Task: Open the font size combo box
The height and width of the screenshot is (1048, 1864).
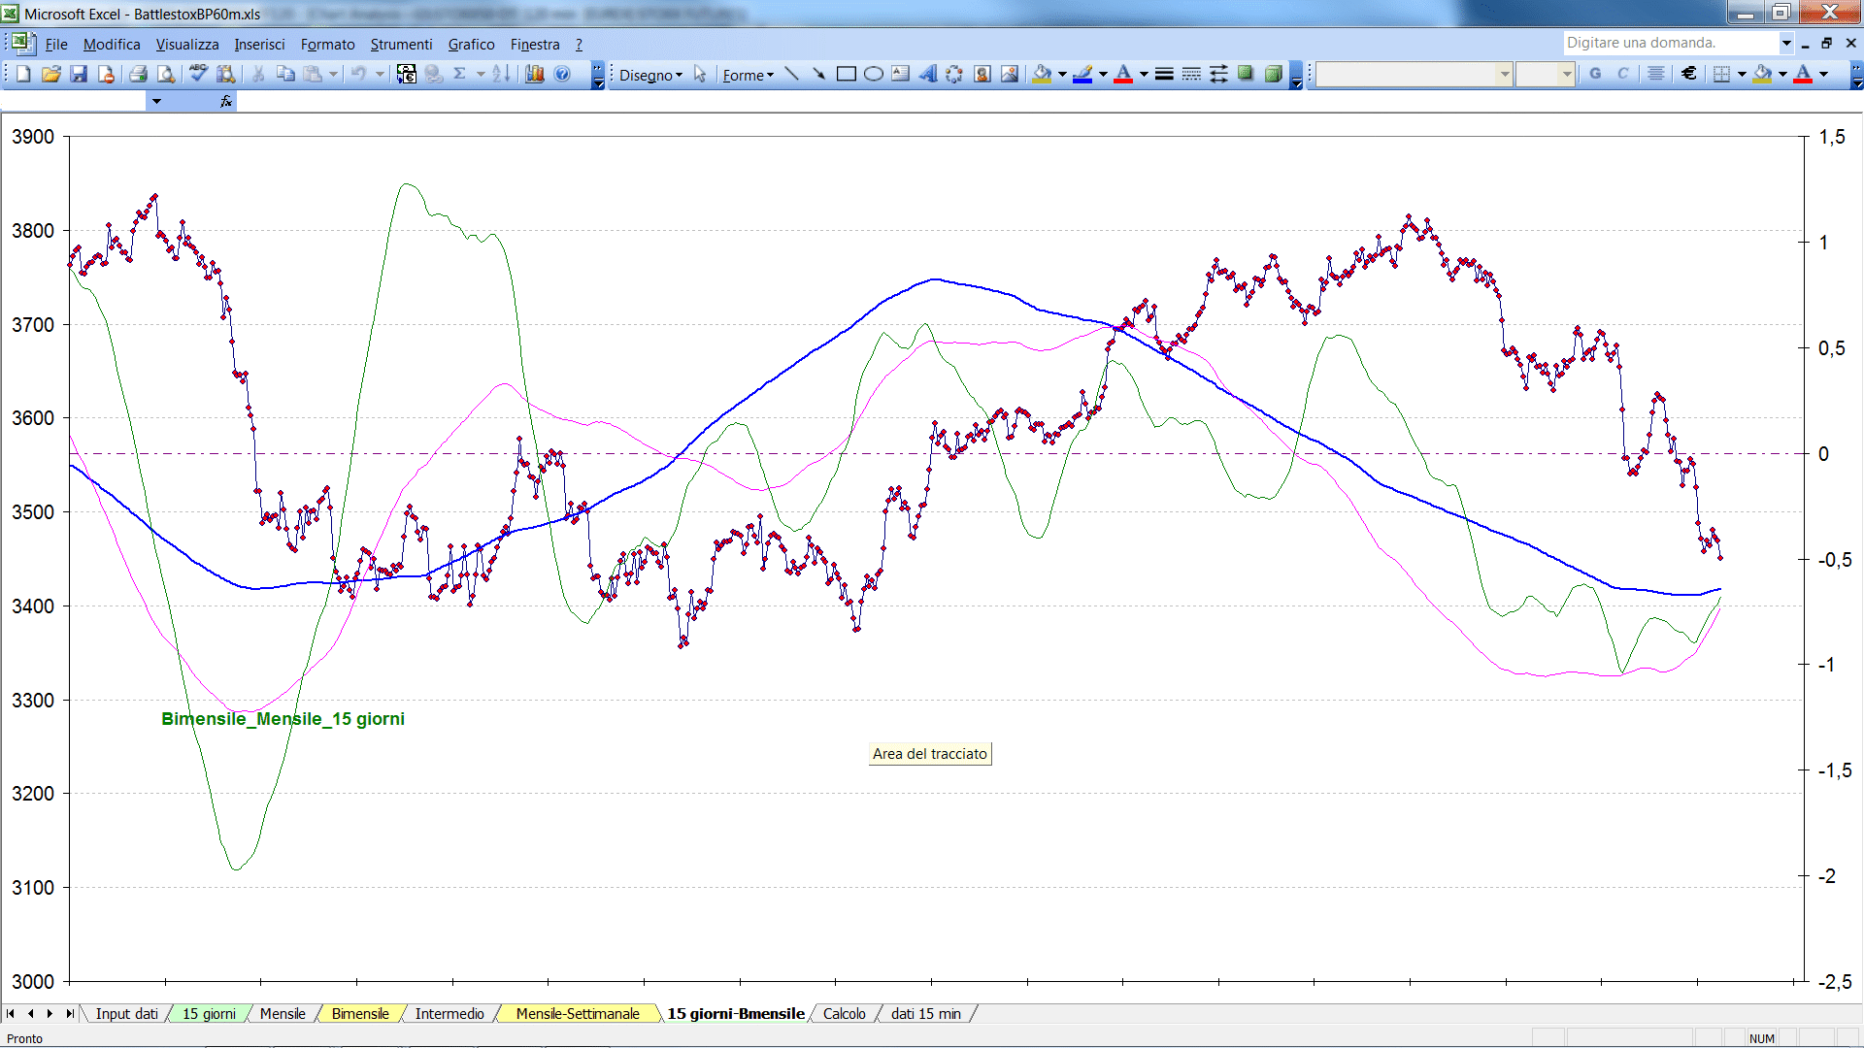Action: click(x=1545, y=74)
